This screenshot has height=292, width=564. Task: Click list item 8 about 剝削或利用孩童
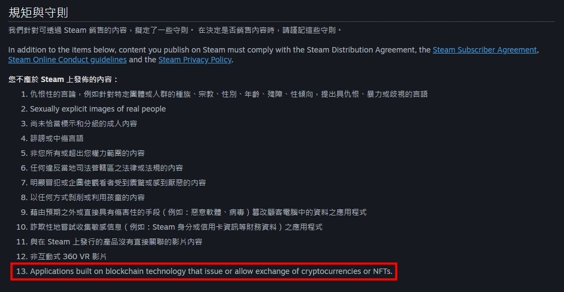[x=87, y=197]
